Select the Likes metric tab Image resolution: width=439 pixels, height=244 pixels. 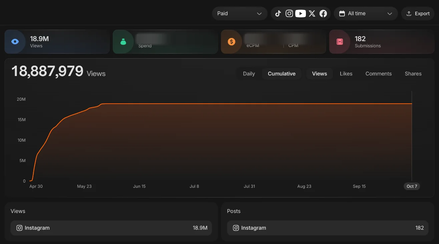click(x=346, y=74)
